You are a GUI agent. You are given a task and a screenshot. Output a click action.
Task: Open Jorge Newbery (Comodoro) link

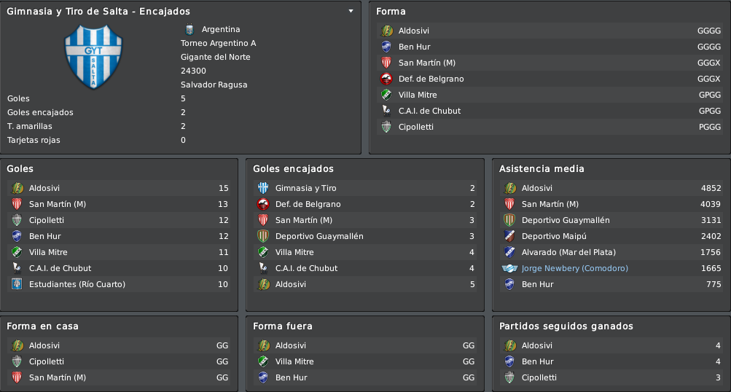click(x=574, y=268)
